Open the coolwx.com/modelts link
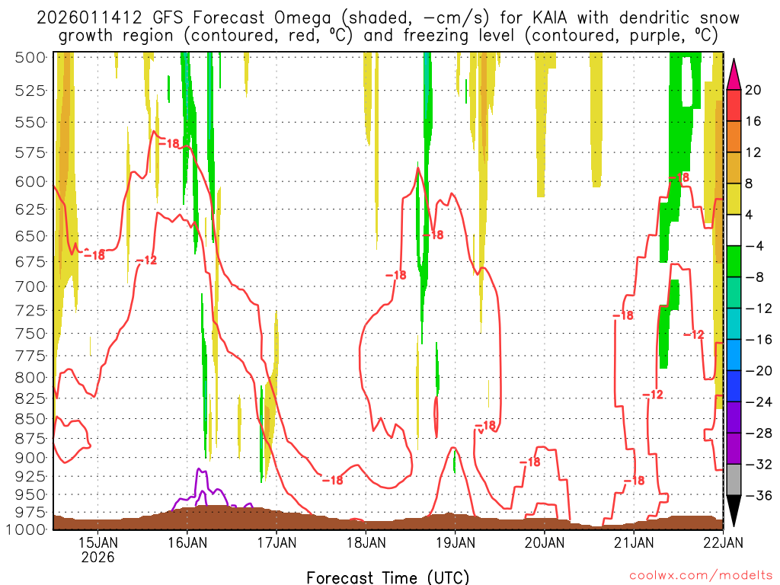This screenshot has width=780, height=585. coord(701,576)
